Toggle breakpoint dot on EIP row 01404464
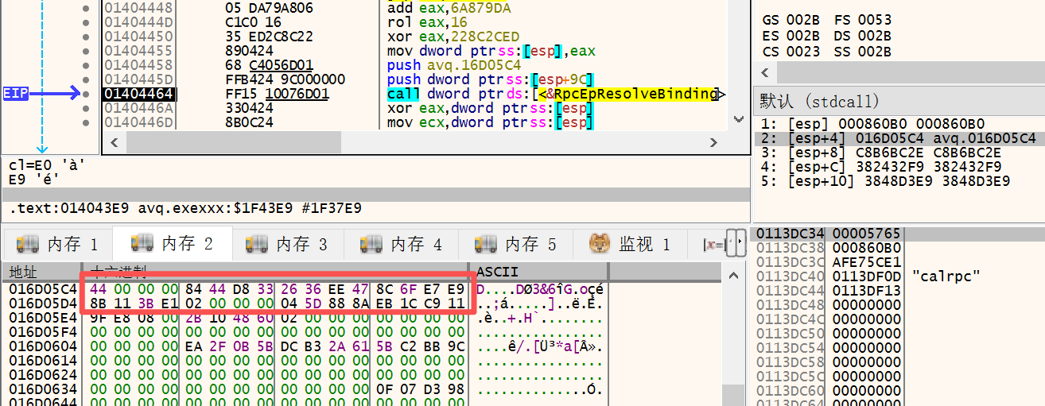Viewport: 1045px width, 406px height. pyautogui.click(x=86, y=94)
